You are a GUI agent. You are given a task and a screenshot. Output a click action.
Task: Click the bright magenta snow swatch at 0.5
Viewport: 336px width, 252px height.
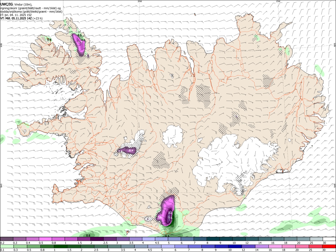click(45, 239)
